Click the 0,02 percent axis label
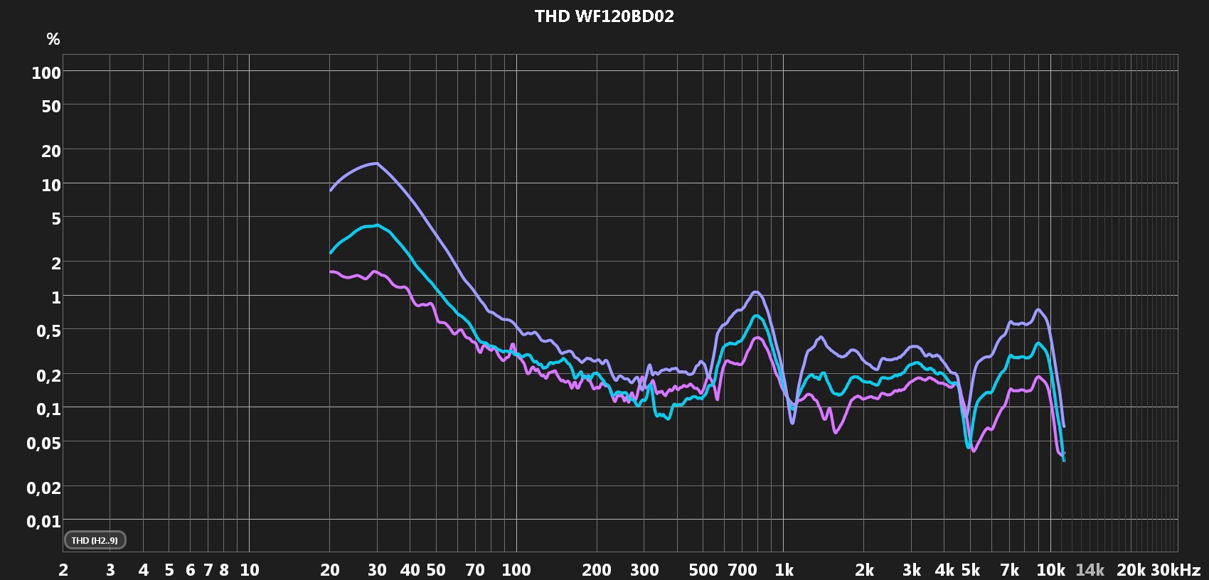This screenshot has height=580, width=1209. [43, 488]
